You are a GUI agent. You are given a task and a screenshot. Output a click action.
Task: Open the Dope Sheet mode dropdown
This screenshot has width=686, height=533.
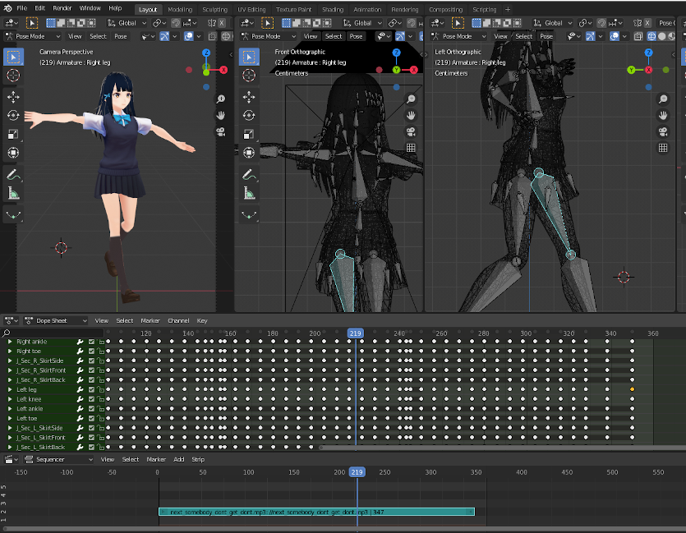[58, 320]
